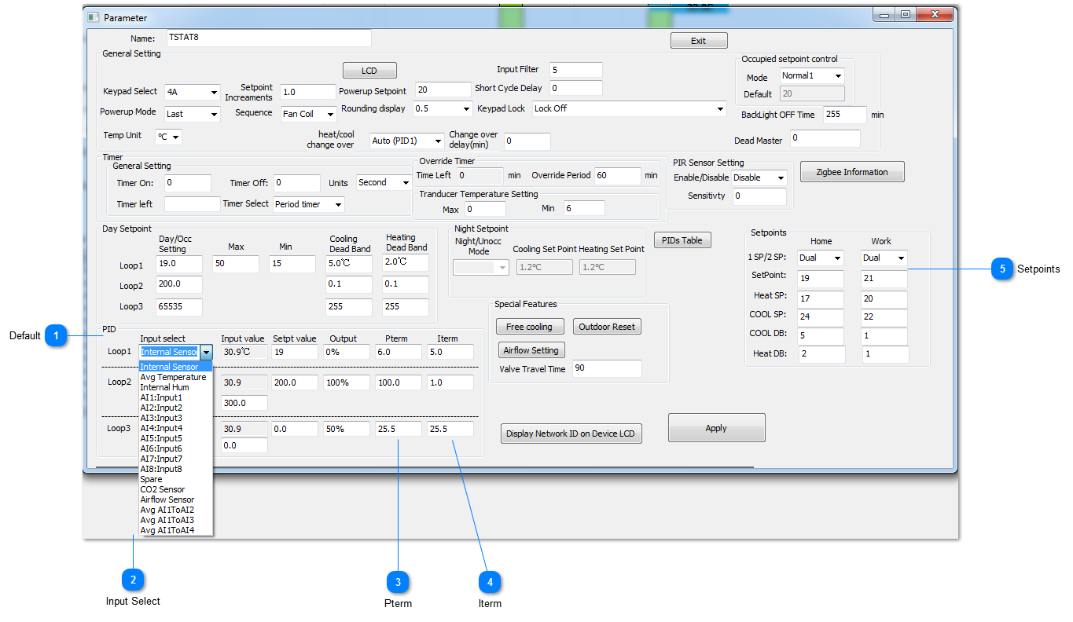1073x622 pixels.
Task: Open the Sequence Fan Coil dropdown
Action: [309, 114]
